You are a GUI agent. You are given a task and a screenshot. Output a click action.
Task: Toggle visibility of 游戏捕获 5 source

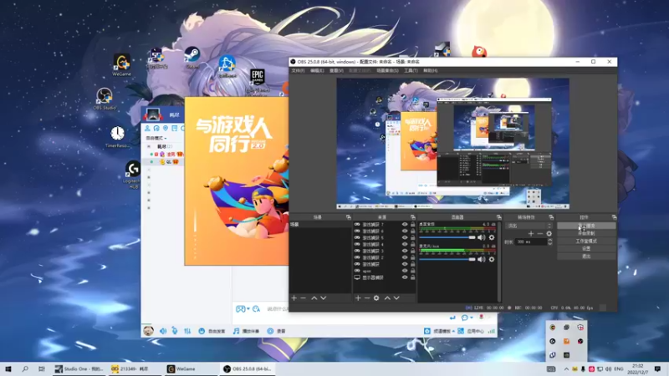[x=405, y=237]
